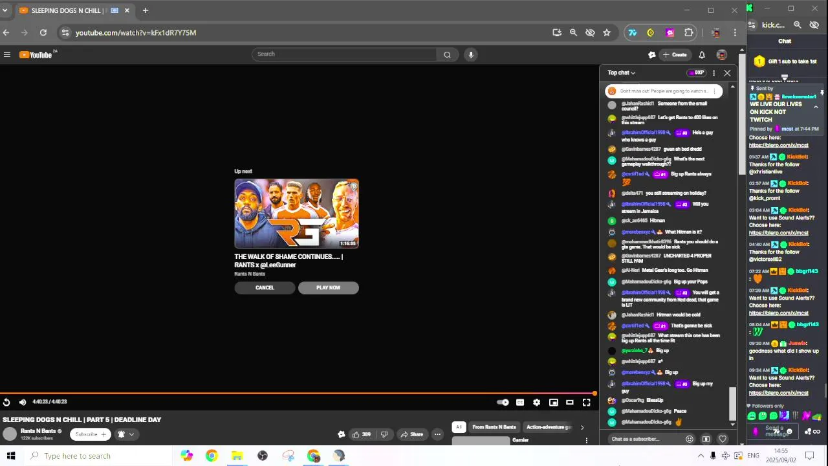Open player settings gear
The image size is (828, 466).
[x=536, y=403]
